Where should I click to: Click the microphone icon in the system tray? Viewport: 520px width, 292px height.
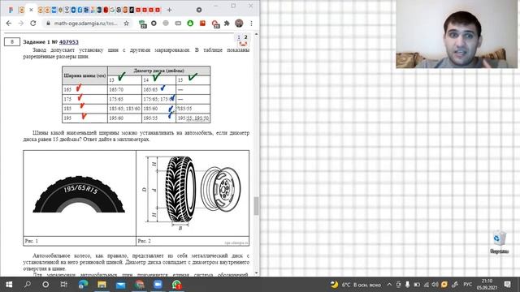point(408,285)
